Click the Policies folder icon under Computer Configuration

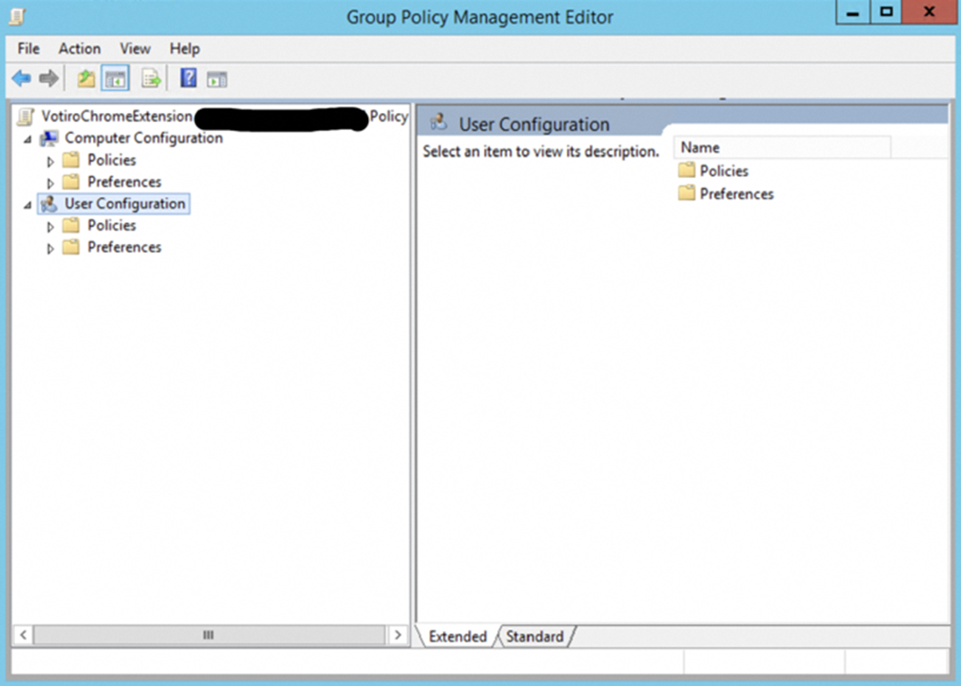(x=71, y=161)
